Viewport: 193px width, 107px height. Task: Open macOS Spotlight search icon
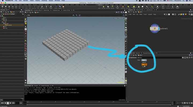click(x=184, y=1)
